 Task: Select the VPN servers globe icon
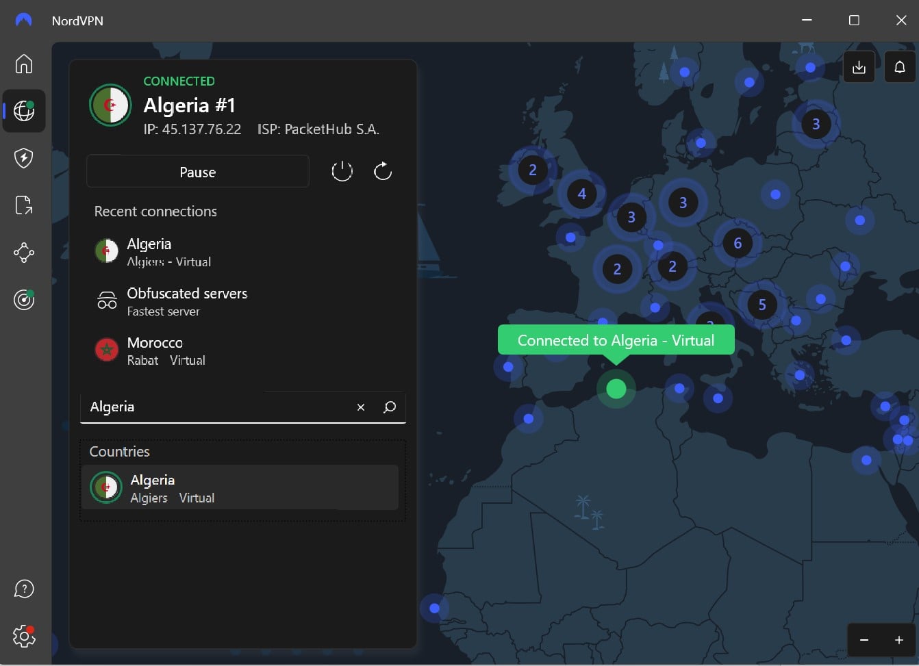[x=24, y=111]
